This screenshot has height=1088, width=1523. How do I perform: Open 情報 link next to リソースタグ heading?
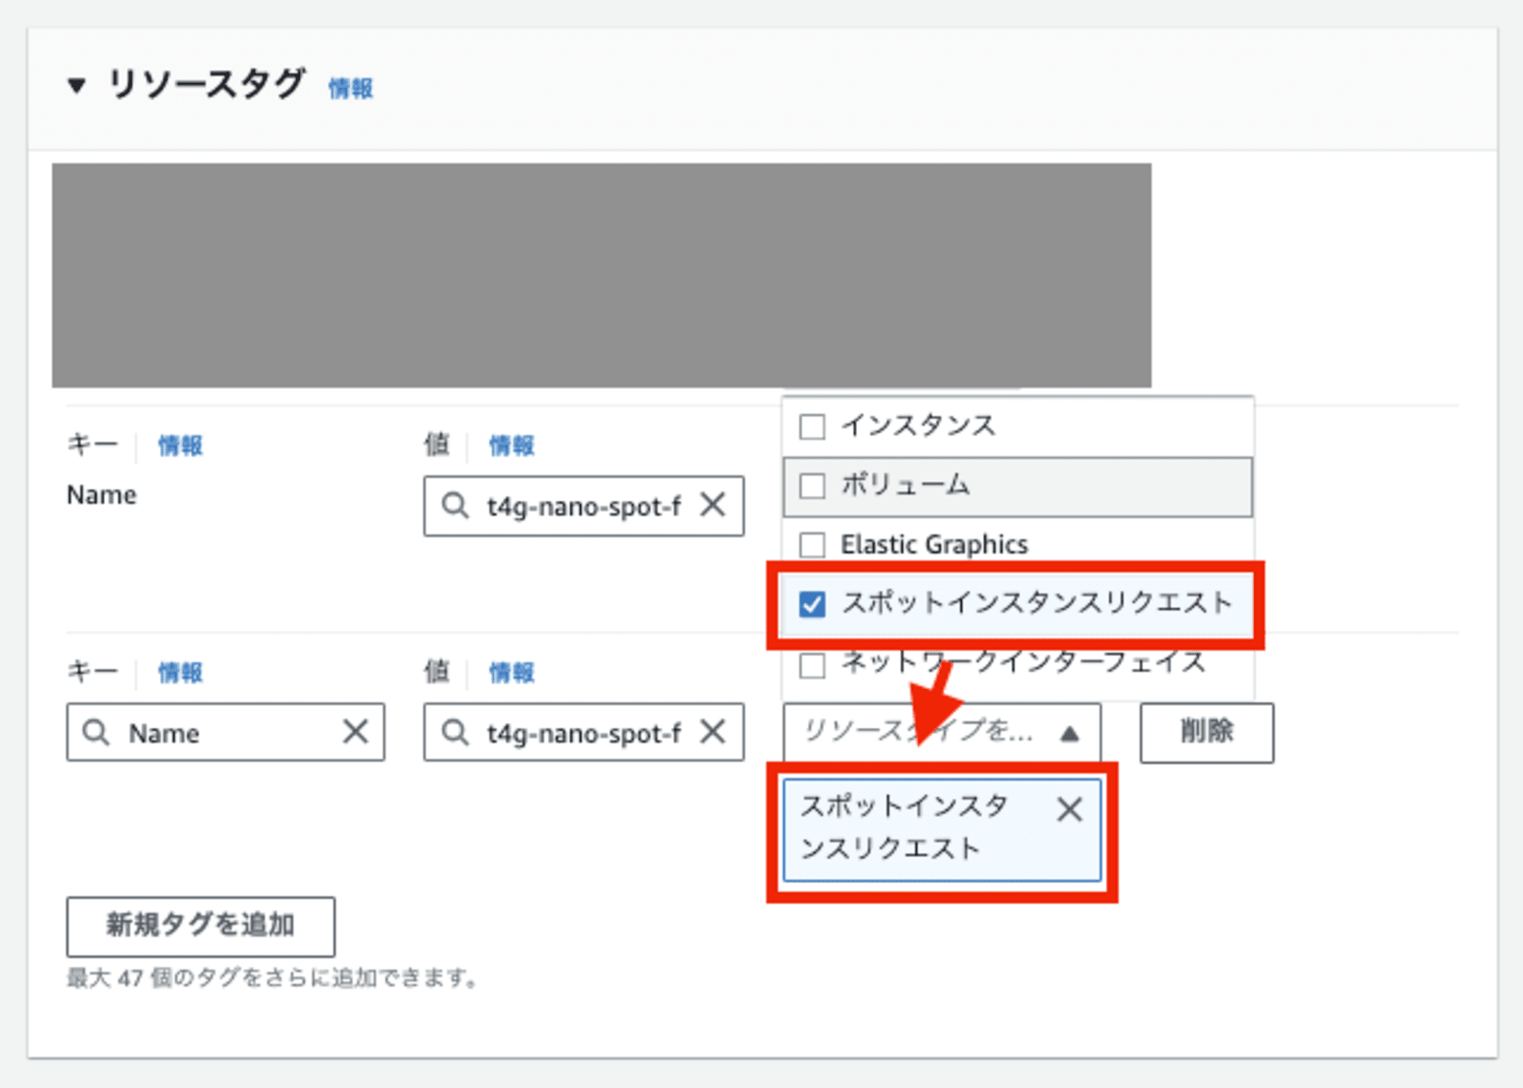[x=350, y=88]
